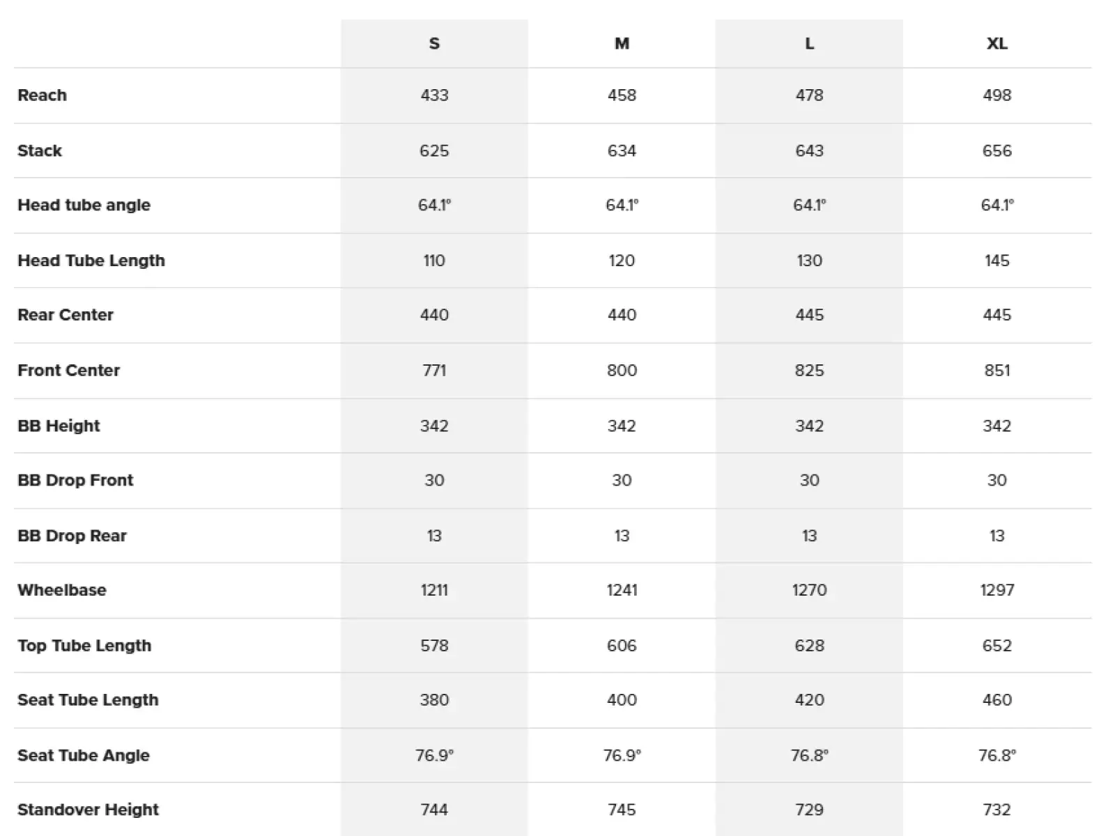Screen dimensions: 1115x836
Task: Select the M size column header
Action: click(622, 43)
